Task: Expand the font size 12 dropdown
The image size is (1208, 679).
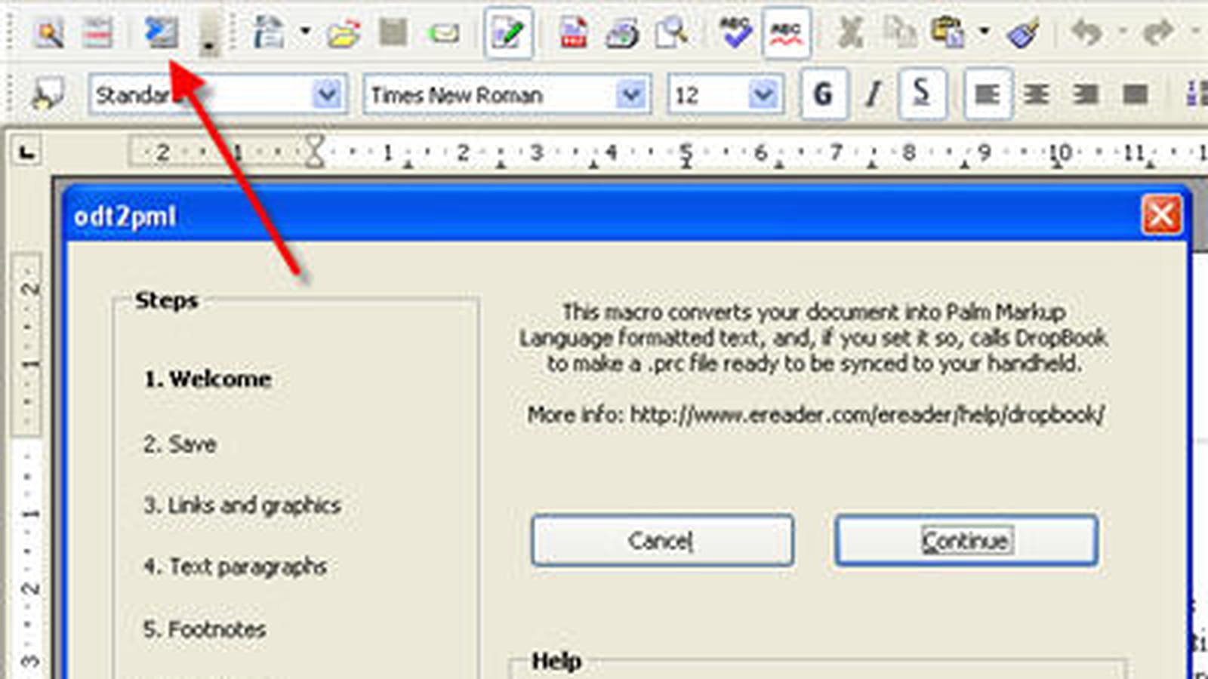Action: (764, 95)
